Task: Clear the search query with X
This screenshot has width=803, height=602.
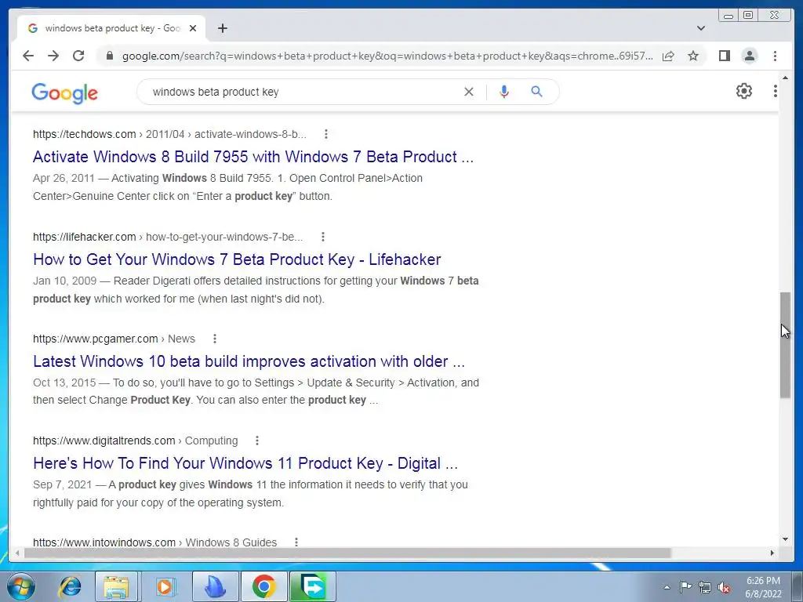Action: 469,92
